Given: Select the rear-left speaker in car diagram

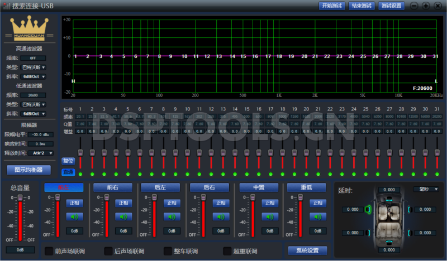Looking at the screenshot, I should (369, 233).
